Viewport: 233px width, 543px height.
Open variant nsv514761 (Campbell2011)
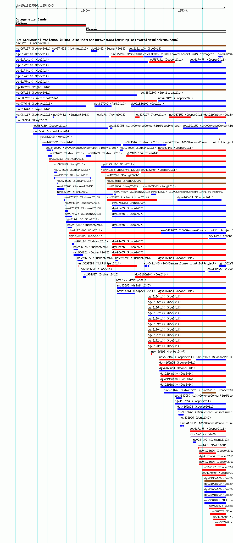pyautogui.click(x=136, y=291)
